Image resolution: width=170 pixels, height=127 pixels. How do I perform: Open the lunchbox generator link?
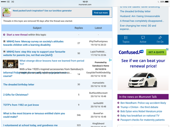[42, 11]
